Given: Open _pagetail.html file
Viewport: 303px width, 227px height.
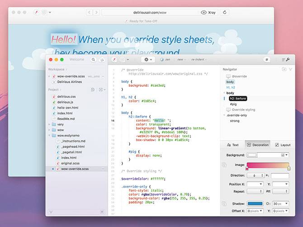Looking at the screenshot, I should point(71,152).
